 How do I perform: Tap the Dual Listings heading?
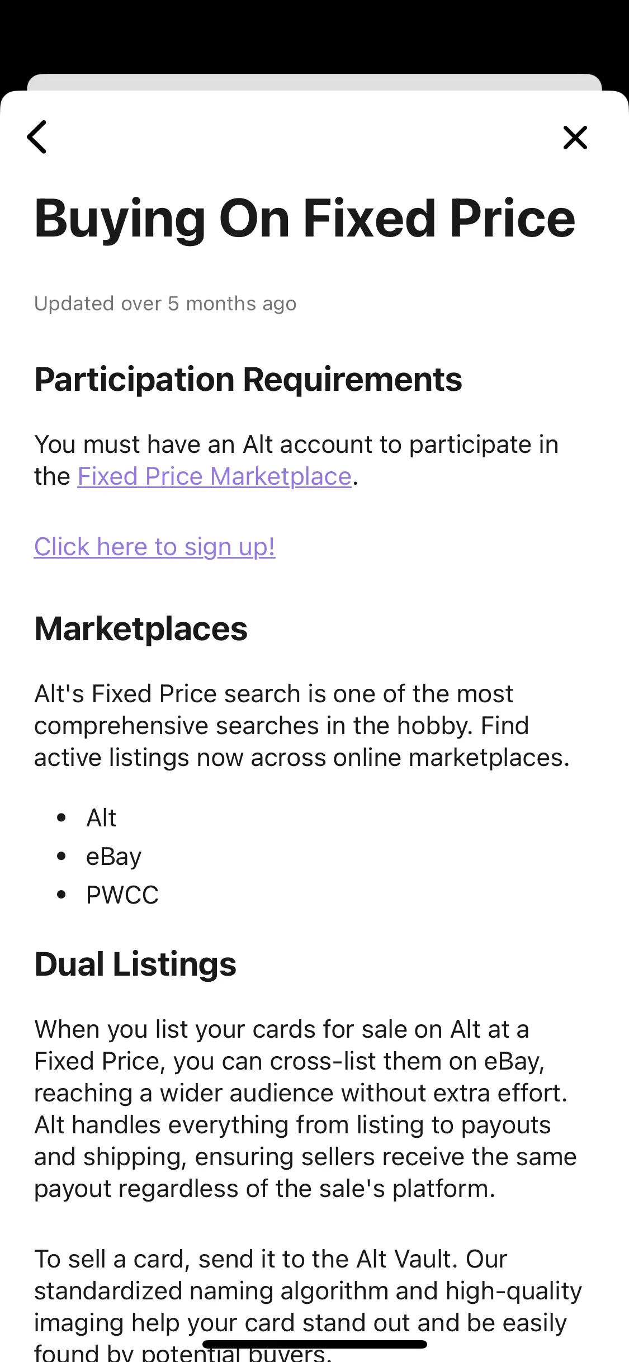tap(135, 964)
